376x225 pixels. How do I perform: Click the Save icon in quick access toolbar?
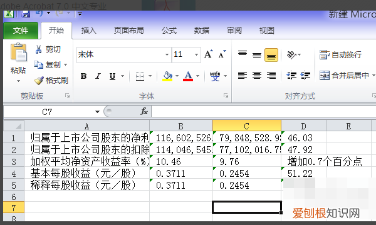point(26,14)
